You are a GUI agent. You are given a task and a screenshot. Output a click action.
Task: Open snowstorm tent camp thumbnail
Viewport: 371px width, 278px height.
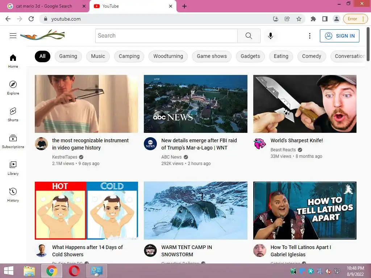click(x=195, y=210)
